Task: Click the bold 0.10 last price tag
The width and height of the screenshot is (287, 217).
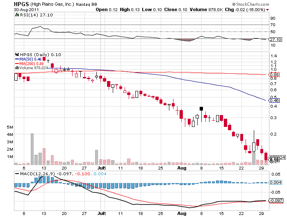Action: pos(274,160)
